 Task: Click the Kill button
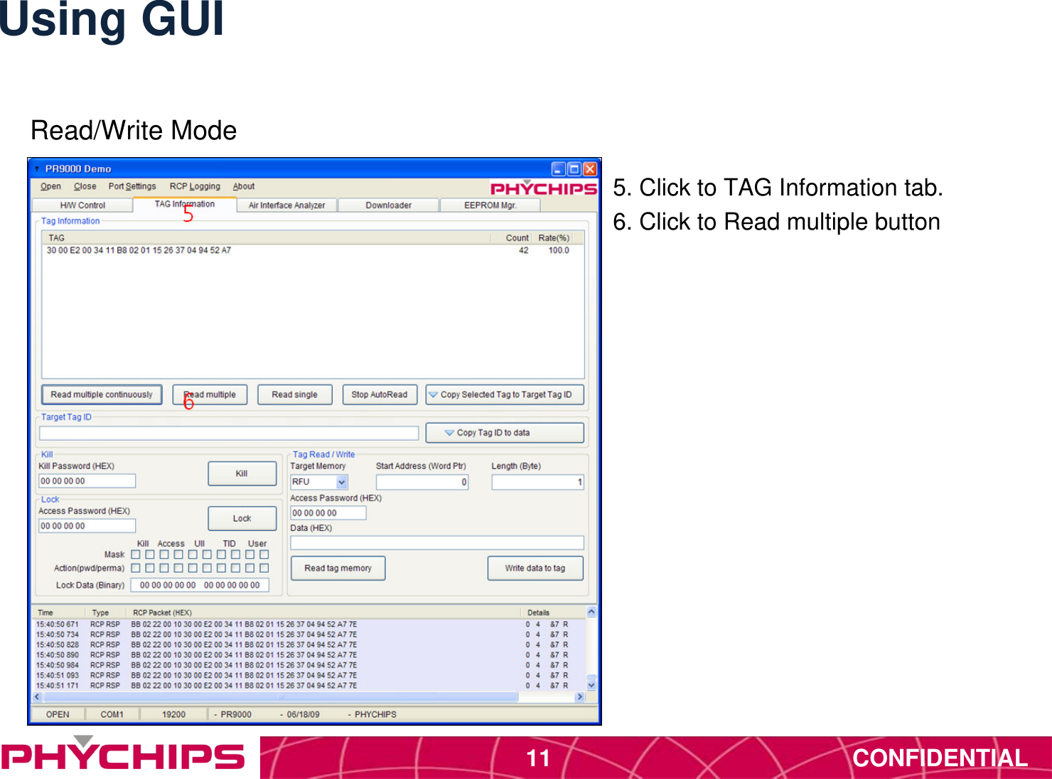(242, 473)
